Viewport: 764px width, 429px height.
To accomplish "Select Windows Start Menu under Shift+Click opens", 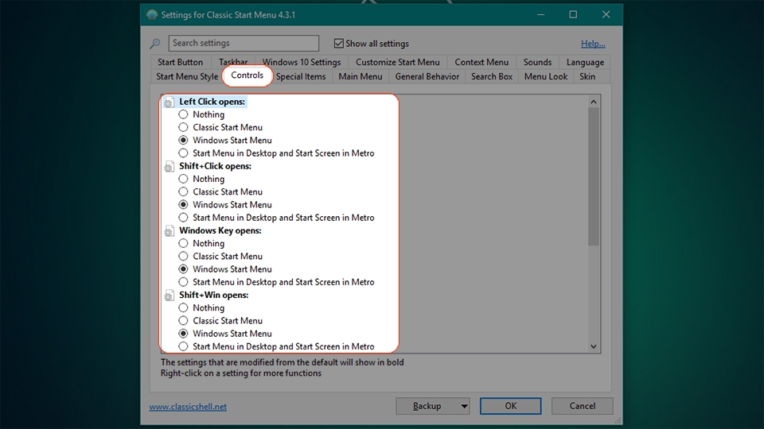I will pos(183,205).
